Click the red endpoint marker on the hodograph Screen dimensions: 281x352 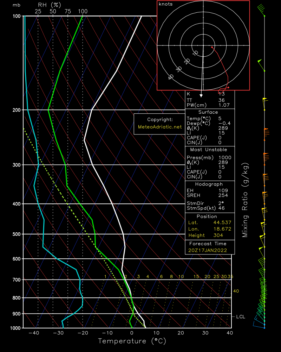click(228, 87)
